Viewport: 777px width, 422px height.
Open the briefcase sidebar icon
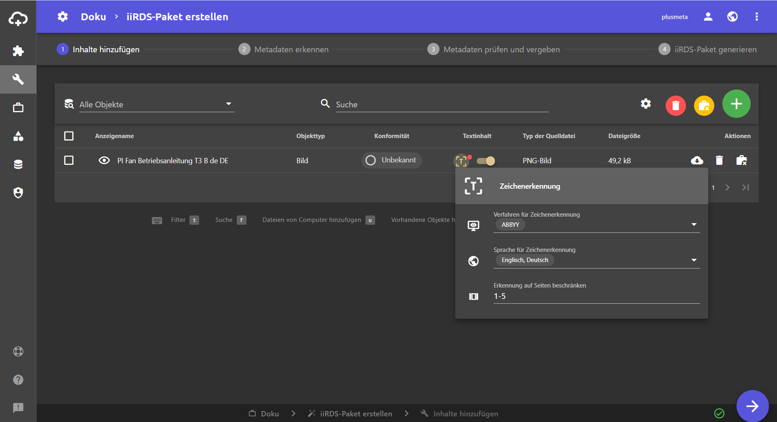point(18,108)
